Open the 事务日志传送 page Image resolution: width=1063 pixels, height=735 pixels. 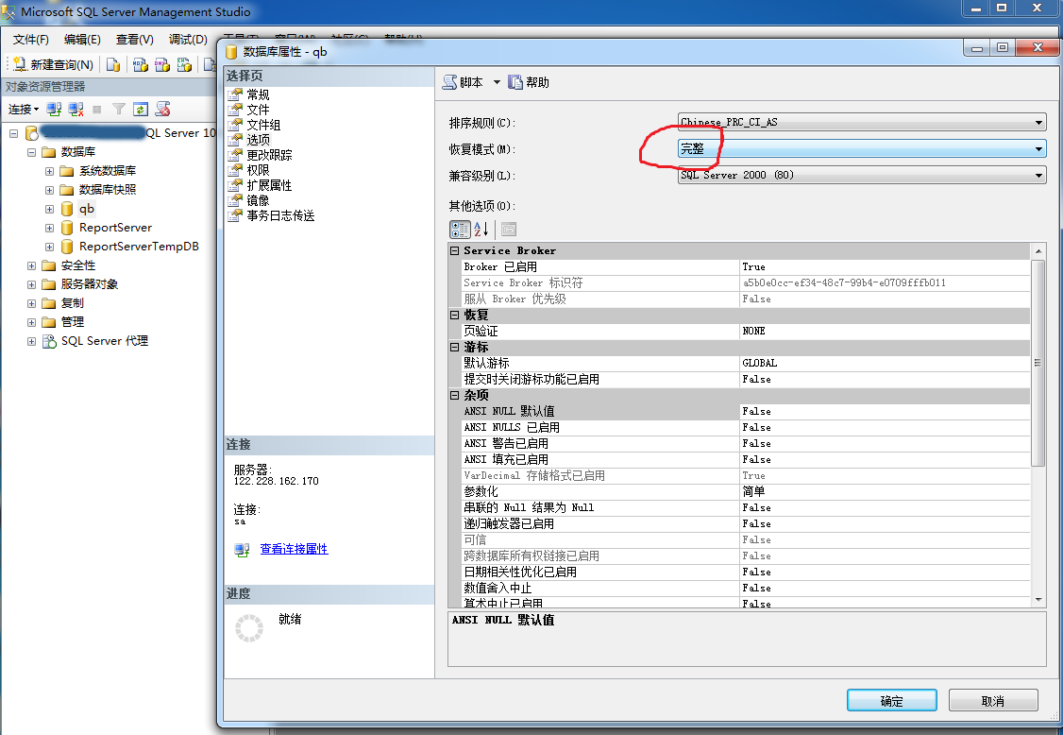tap(280, 215)
